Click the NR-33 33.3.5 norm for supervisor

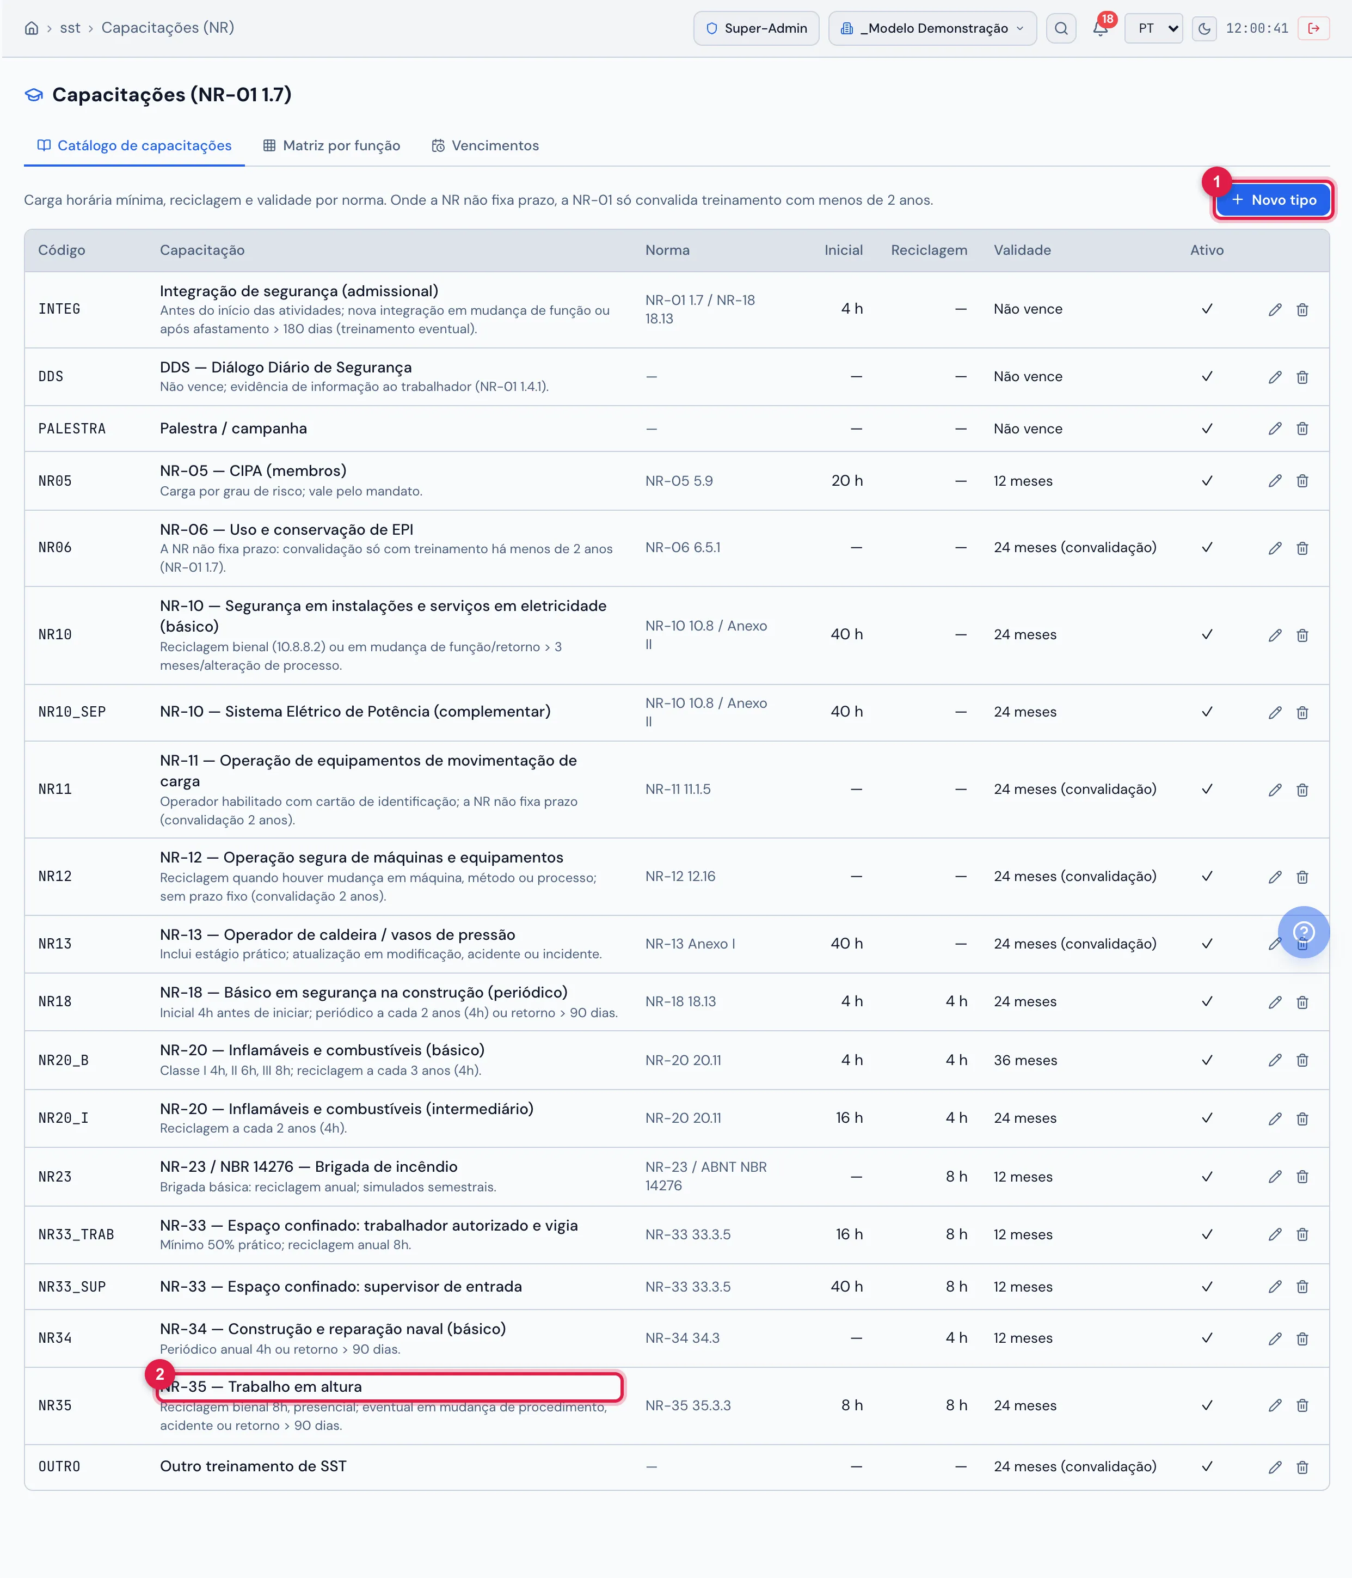[687, 1286]
